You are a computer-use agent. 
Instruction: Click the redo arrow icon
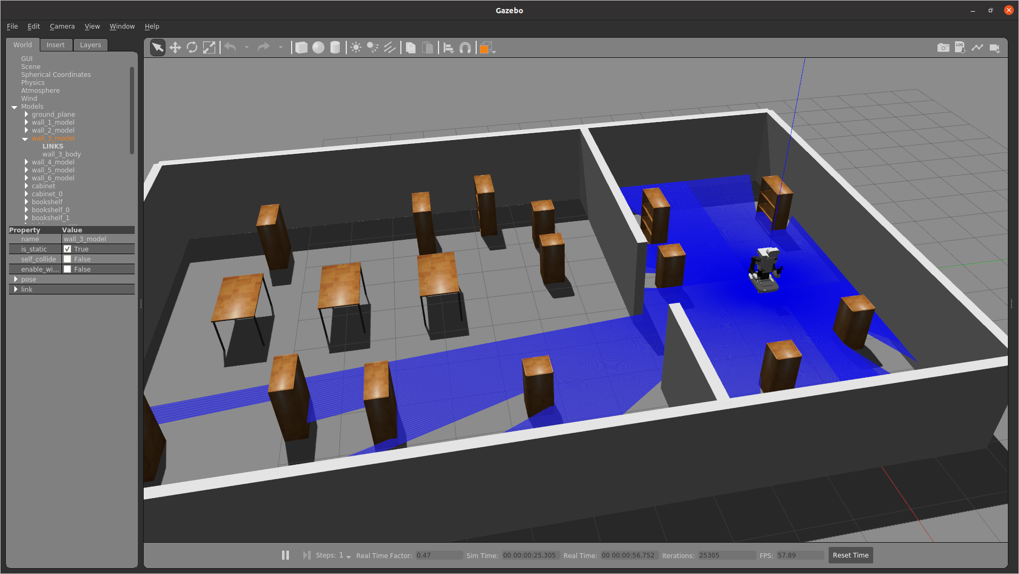pos(263,47)
